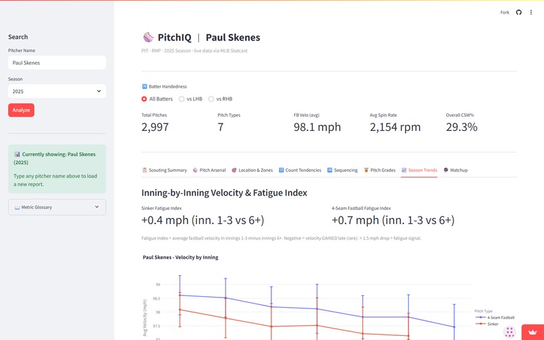Select the All Batters radio option

coord(157,99)
